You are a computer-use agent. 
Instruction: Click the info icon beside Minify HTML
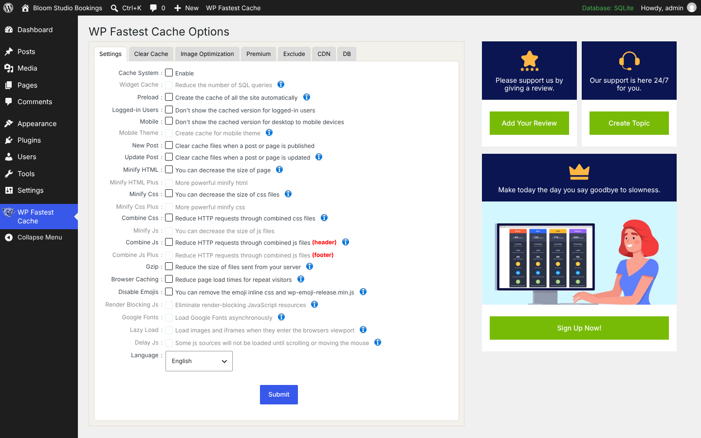click(279, 169)
